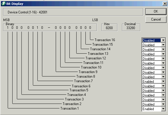Open the Transaction 2 dropdown arrow
This screenshot has width=168, height=115.
pos(163,104)
